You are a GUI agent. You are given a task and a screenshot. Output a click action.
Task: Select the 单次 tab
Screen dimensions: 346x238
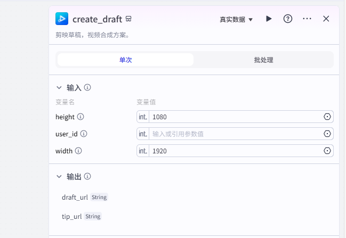coord(125,60)
